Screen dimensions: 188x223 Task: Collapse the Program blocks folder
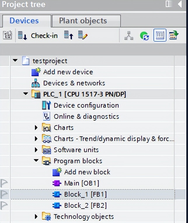coord(36,161)
